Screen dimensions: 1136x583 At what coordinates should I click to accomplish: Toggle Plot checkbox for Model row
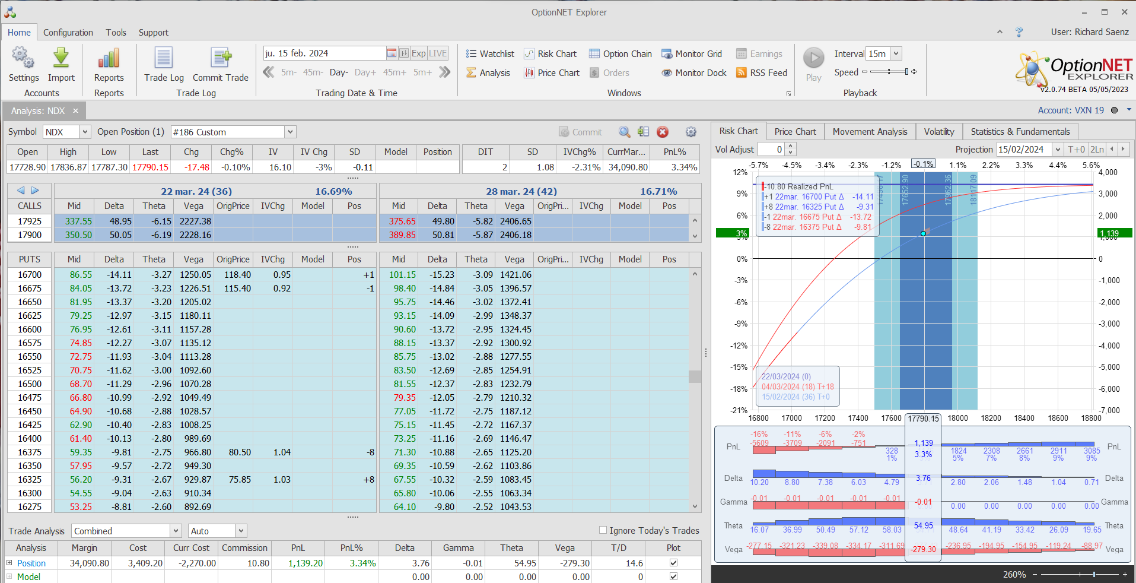673,576
